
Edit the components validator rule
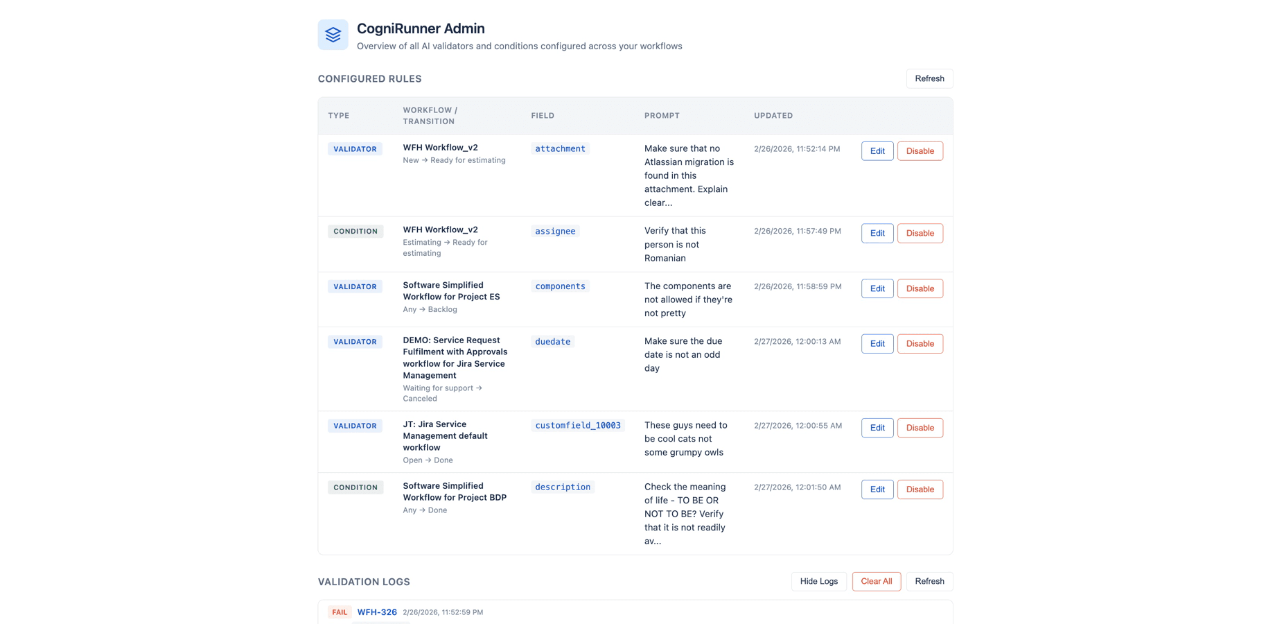pyautogui.click(x=877, y=288)
